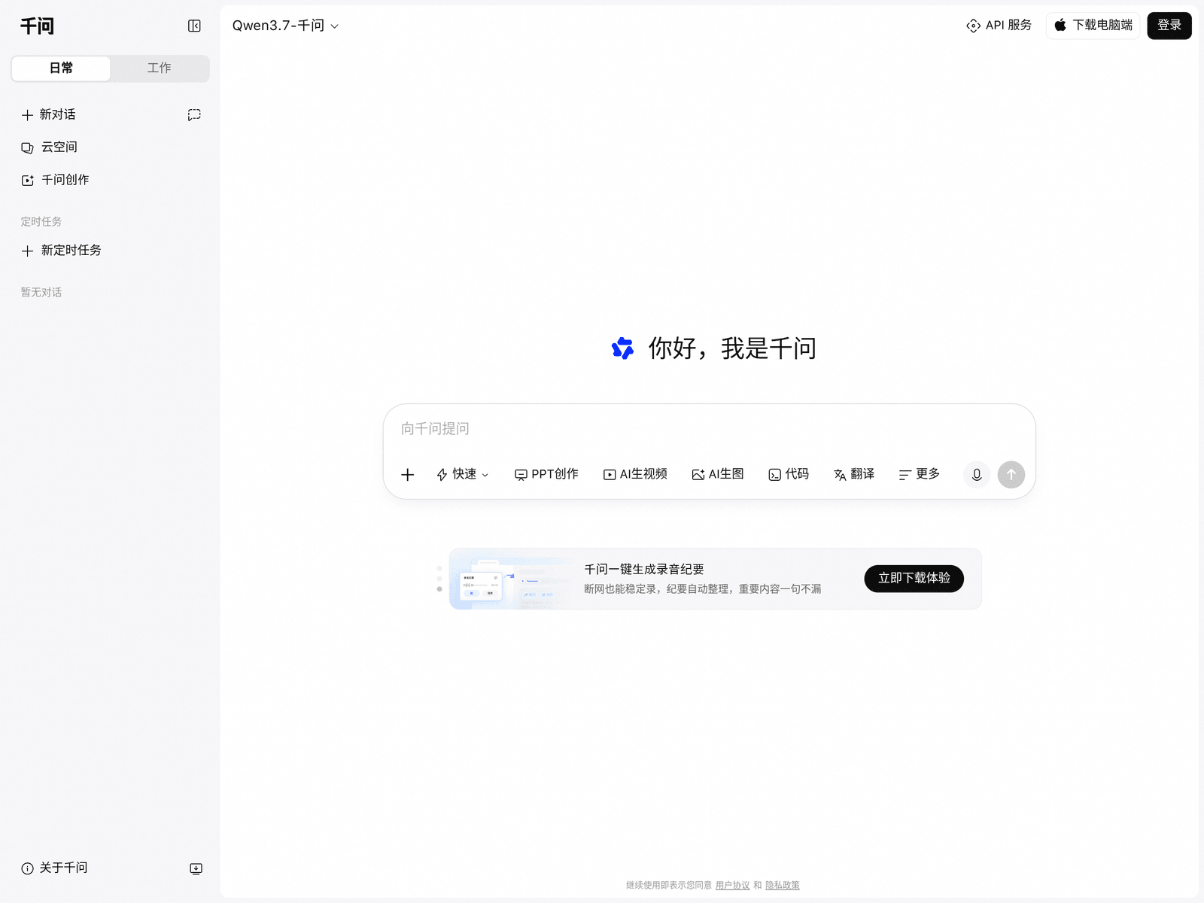Collapse the sidebar with the panel icon
Viewport: 1204px width, 903px height.
(194, 26)
